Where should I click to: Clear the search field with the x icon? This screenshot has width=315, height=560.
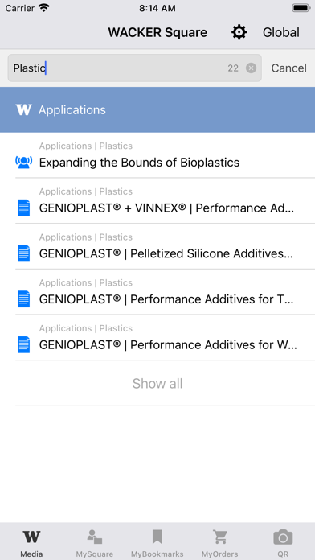pyautogui.click(x=252, y=68)
